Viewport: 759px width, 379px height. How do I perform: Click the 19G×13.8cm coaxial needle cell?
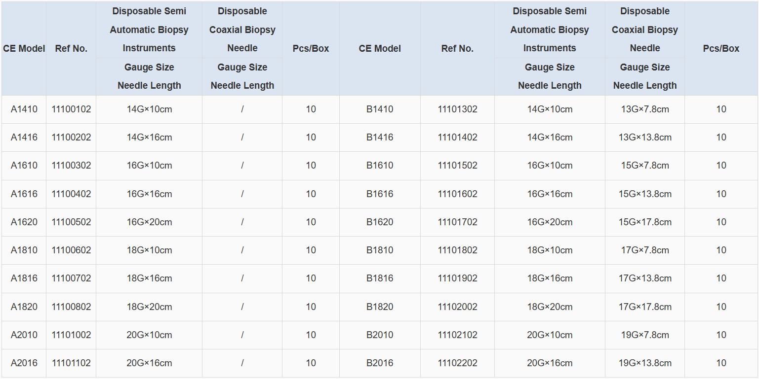644,363
